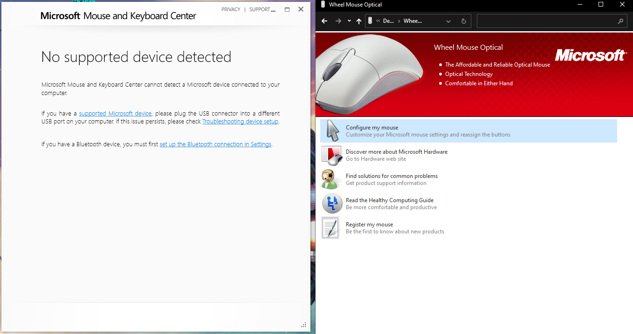
Task: Open the 'supported Microsoft device' link
Action: pos(115,113)
